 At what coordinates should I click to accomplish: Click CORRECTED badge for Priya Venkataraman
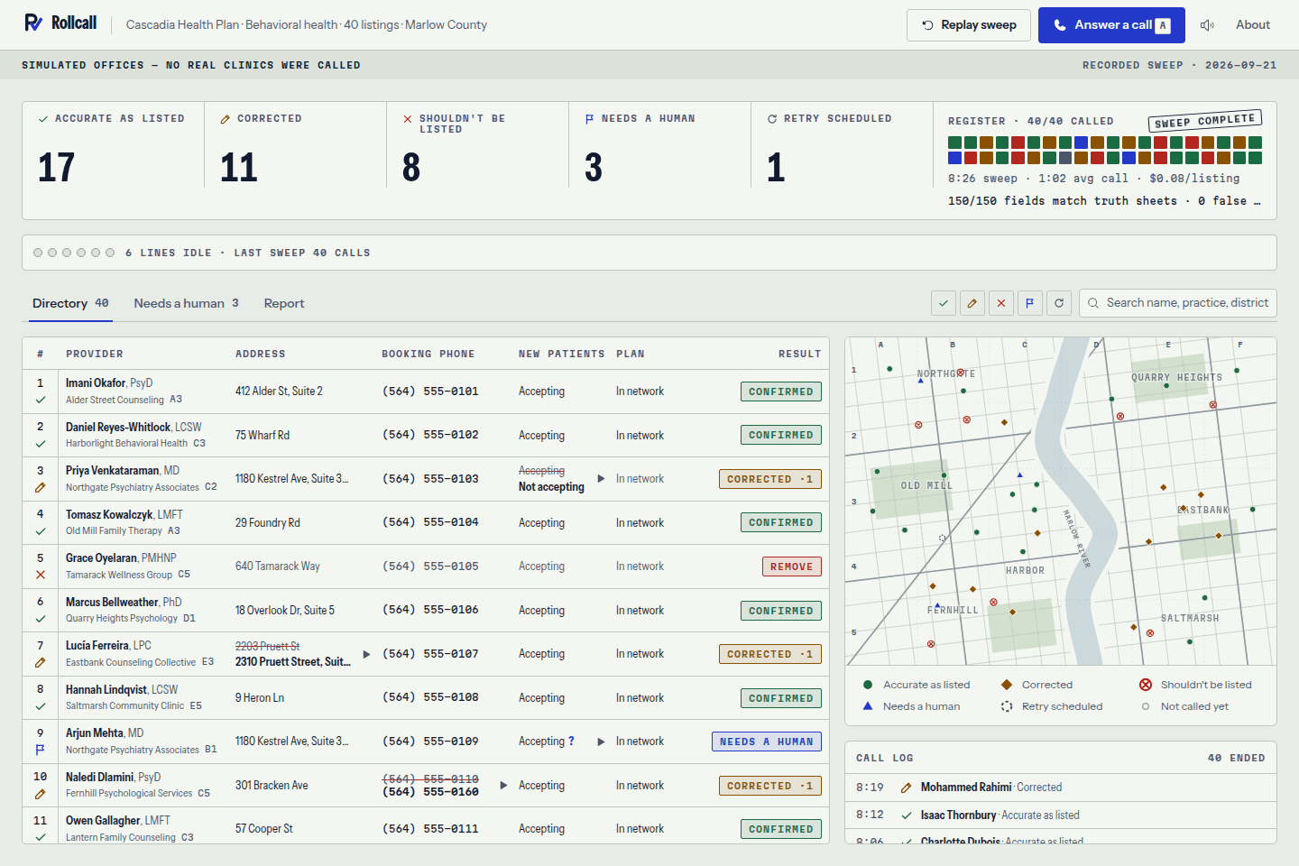pos(770,479)
